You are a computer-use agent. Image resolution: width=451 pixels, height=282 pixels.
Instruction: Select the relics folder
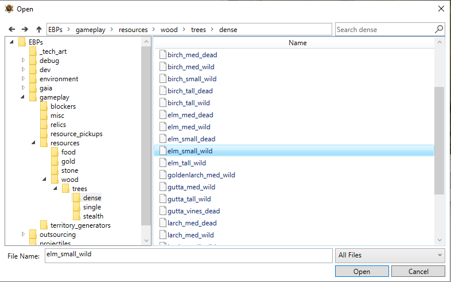tap(58, 125)
